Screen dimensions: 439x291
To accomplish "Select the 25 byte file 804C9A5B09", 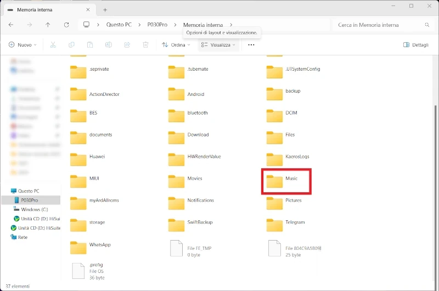I will [295, 248].
